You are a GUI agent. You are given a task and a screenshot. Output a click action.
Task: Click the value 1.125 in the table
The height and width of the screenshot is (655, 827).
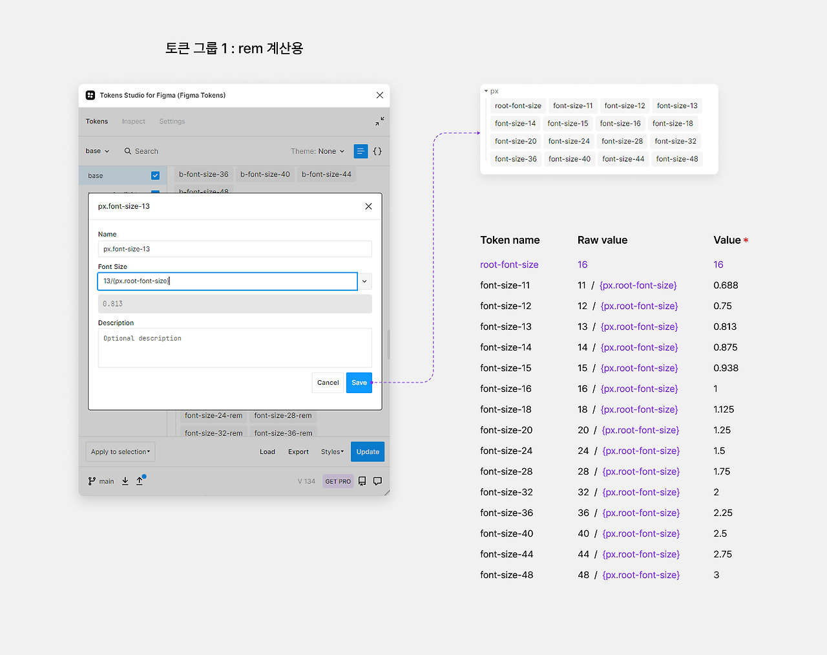[x=724, y=409]
